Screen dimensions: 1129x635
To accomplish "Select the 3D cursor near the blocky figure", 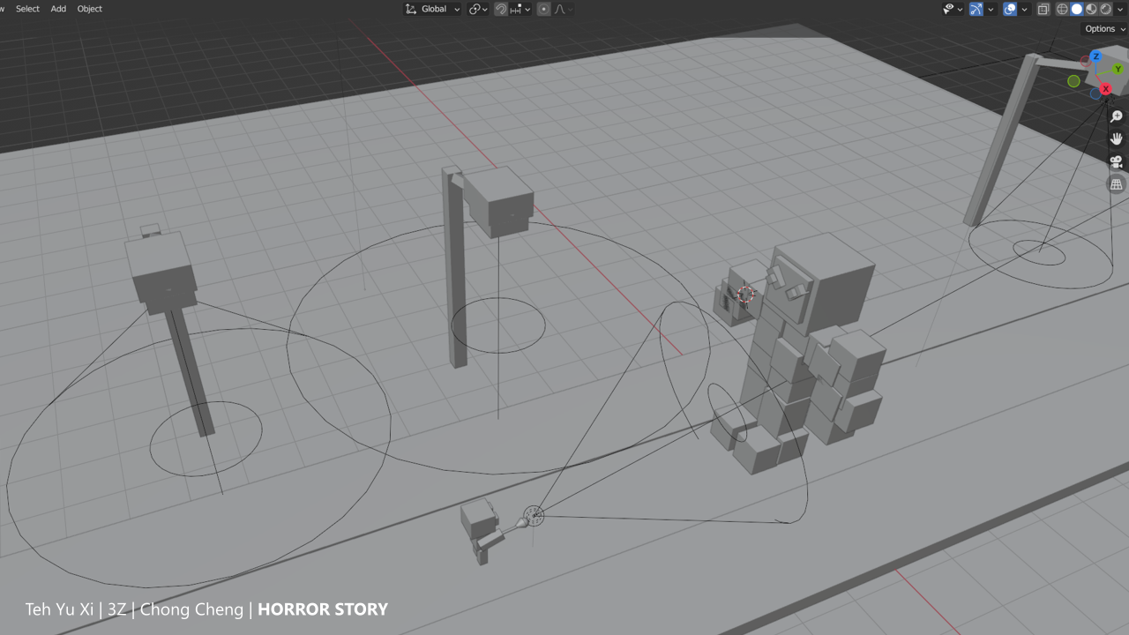I will tap(746, 295).
